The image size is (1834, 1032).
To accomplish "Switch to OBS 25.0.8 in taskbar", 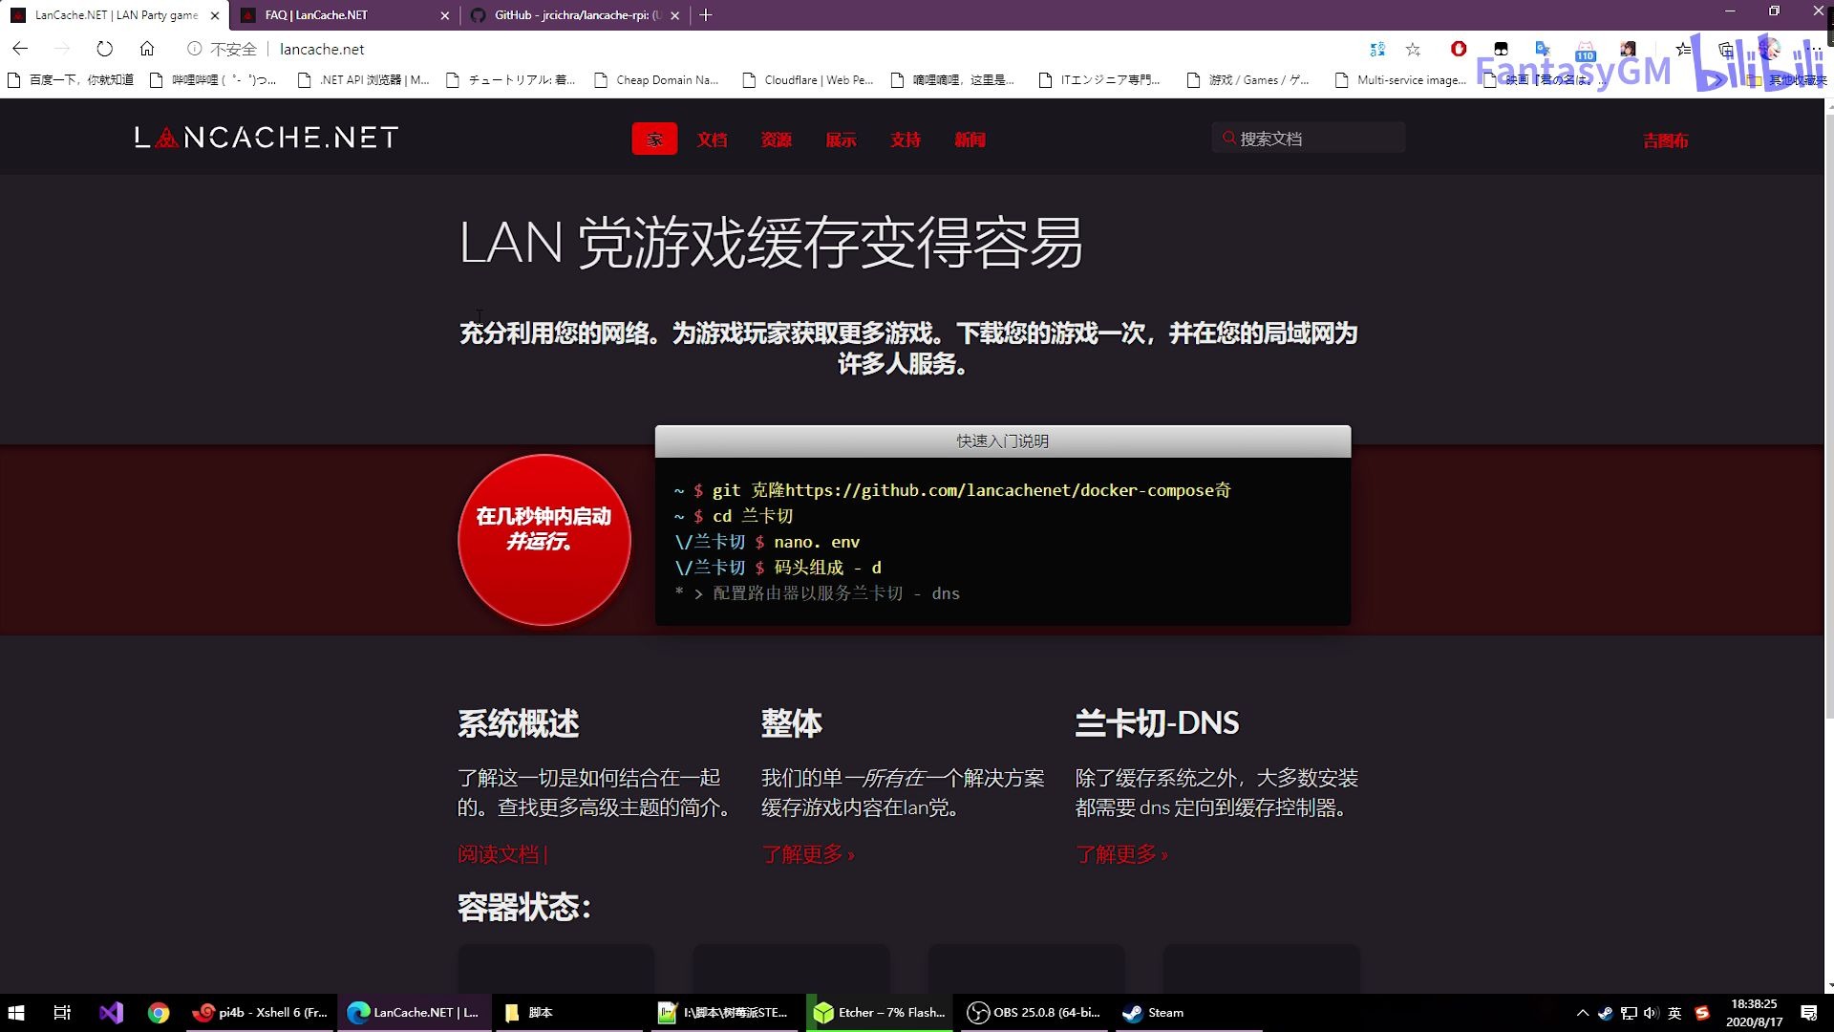I will click(1034, 1013).
